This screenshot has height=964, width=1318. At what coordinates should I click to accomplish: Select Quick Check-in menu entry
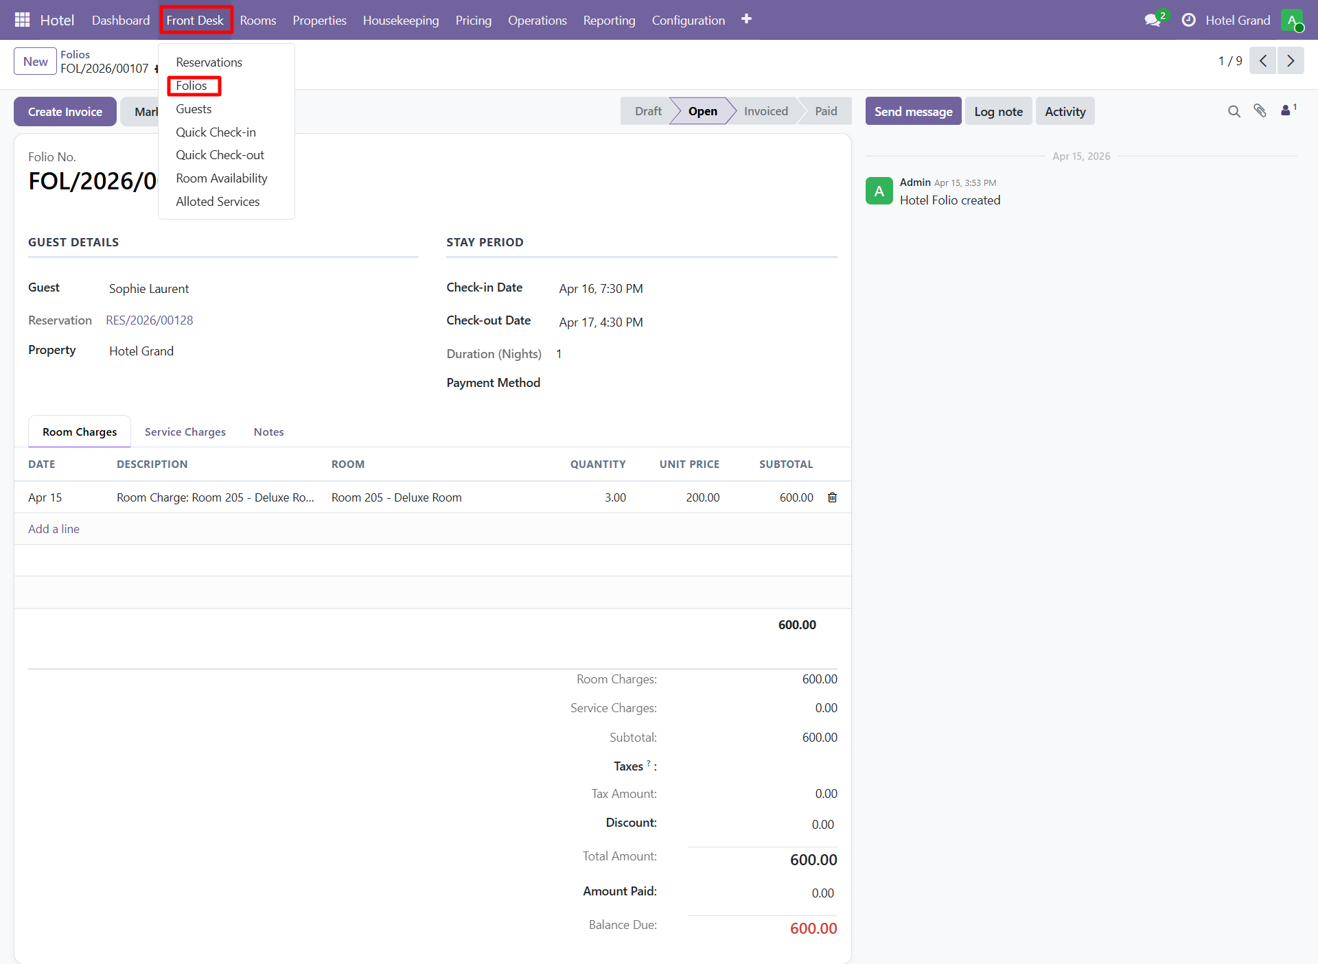[216, 132]
